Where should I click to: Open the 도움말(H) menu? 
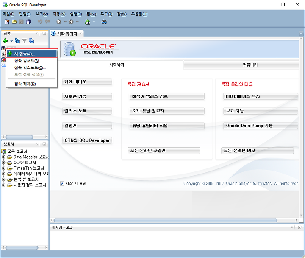139,14
